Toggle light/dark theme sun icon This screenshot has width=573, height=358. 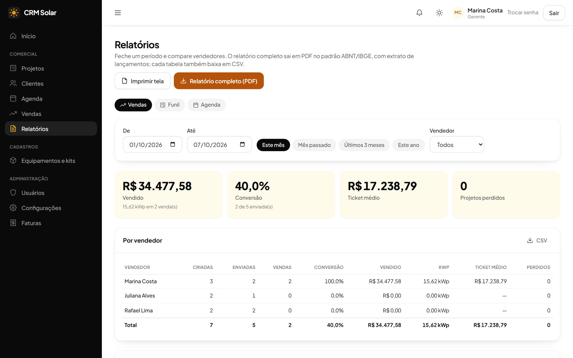pyautogui.click(x=439, y=13)
